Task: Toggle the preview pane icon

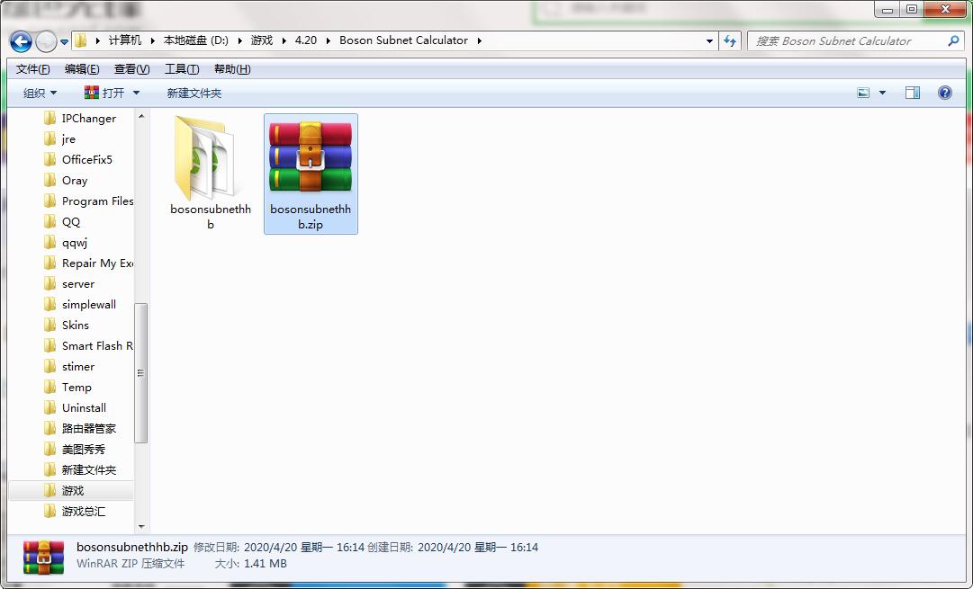Action: click(912, 93)
